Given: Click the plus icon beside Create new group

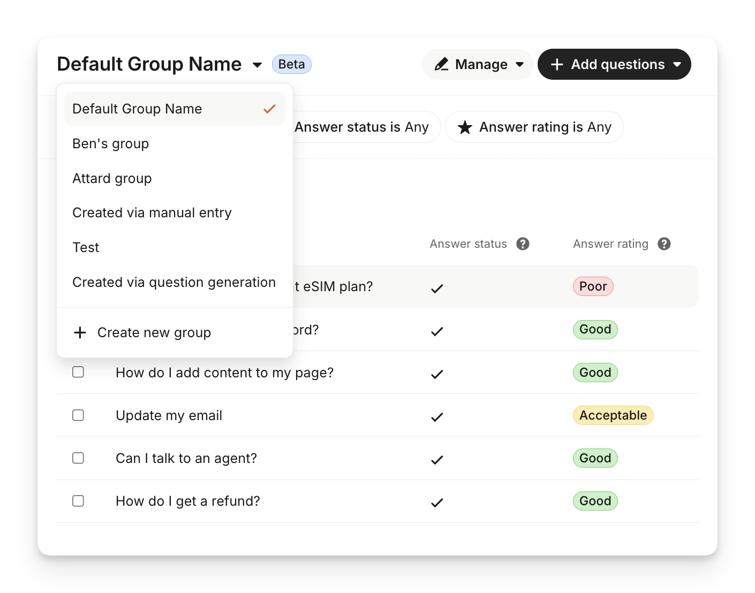Looking at the screenshot, I should coord(80,333).
